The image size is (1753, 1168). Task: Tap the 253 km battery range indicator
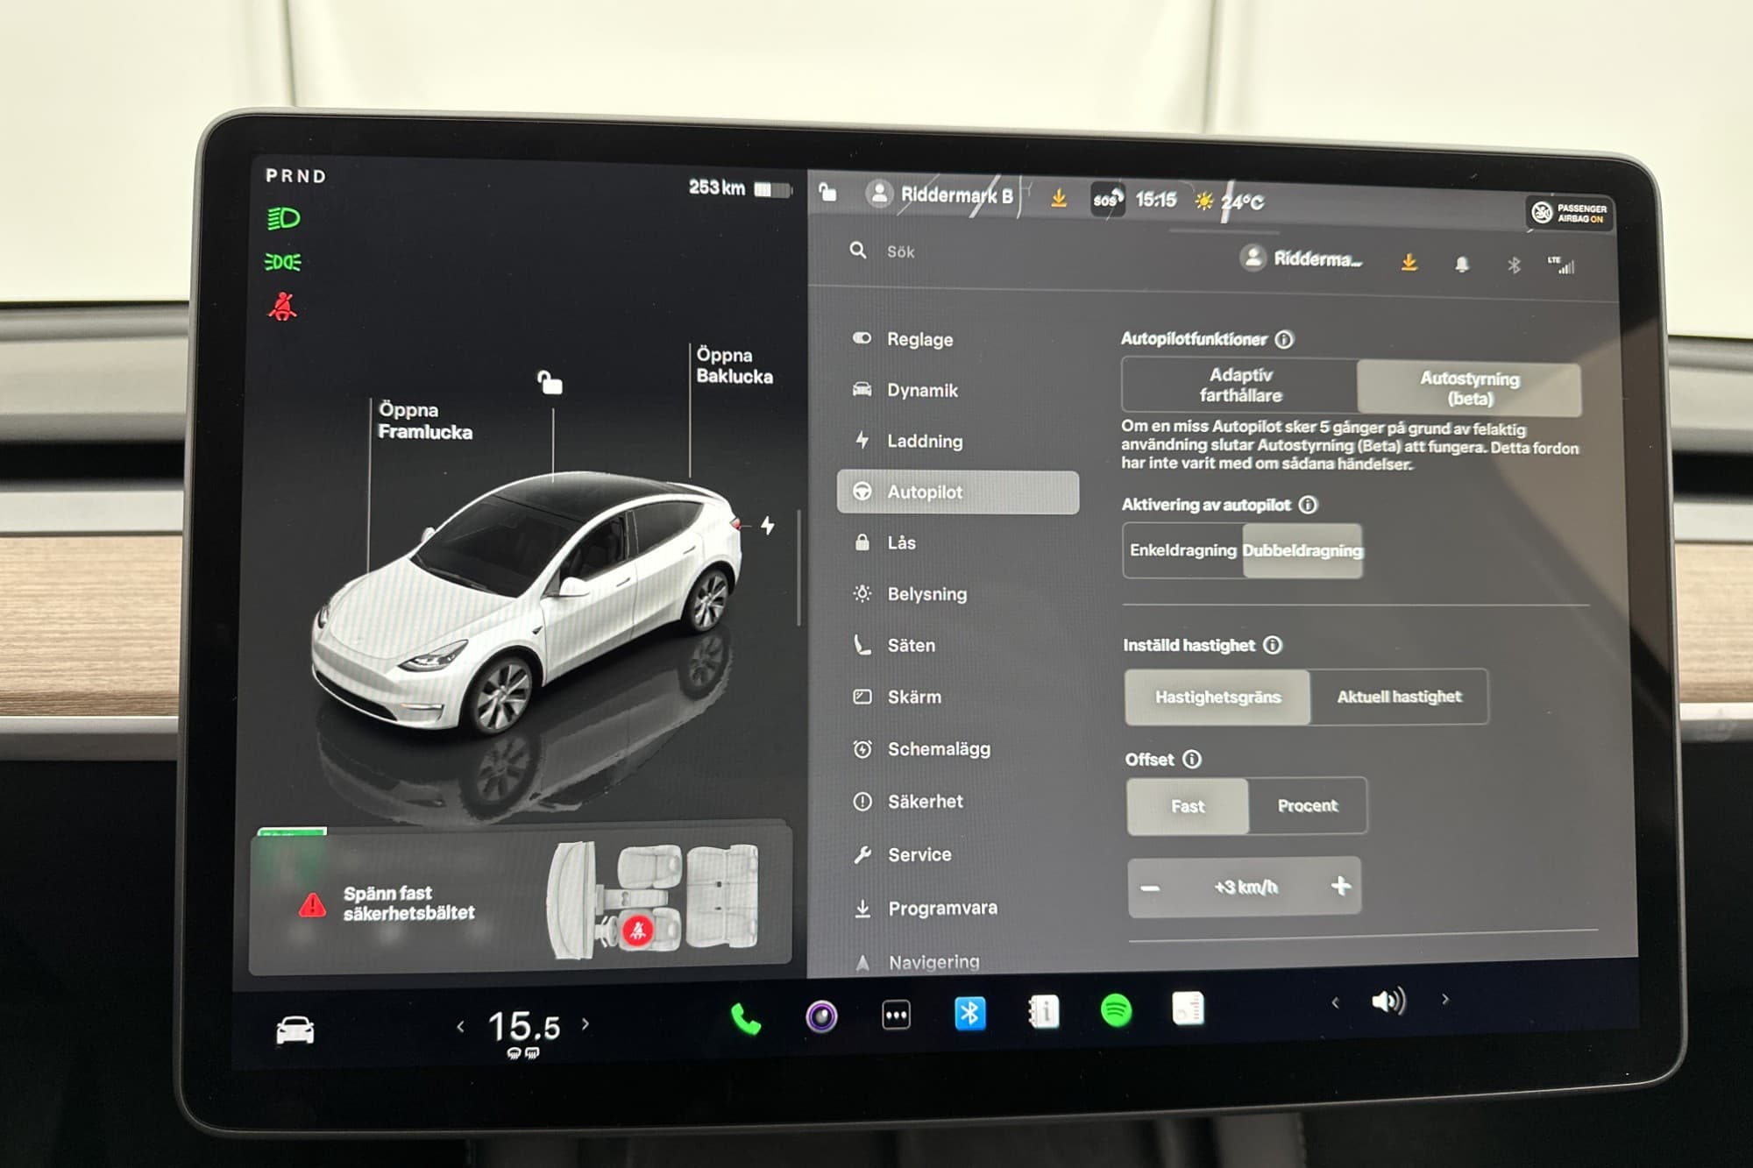tap(740, 188)
